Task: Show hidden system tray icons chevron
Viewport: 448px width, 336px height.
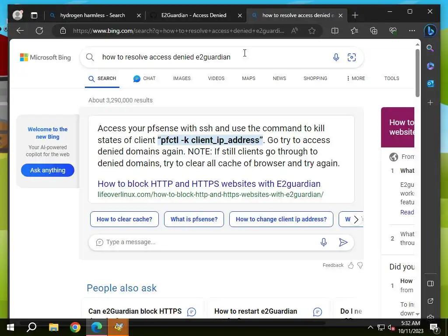Action: point(370,327)
